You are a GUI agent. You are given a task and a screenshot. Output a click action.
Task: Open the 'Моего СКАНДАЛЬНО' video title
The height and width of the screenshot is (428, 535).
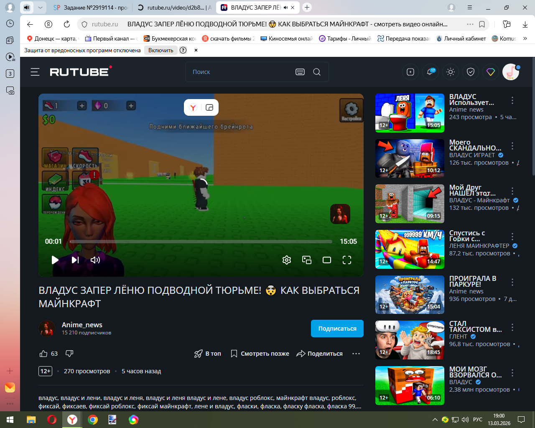(x=475, y=145)
